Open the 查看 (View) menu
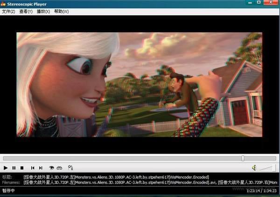 tap(26, 11)
